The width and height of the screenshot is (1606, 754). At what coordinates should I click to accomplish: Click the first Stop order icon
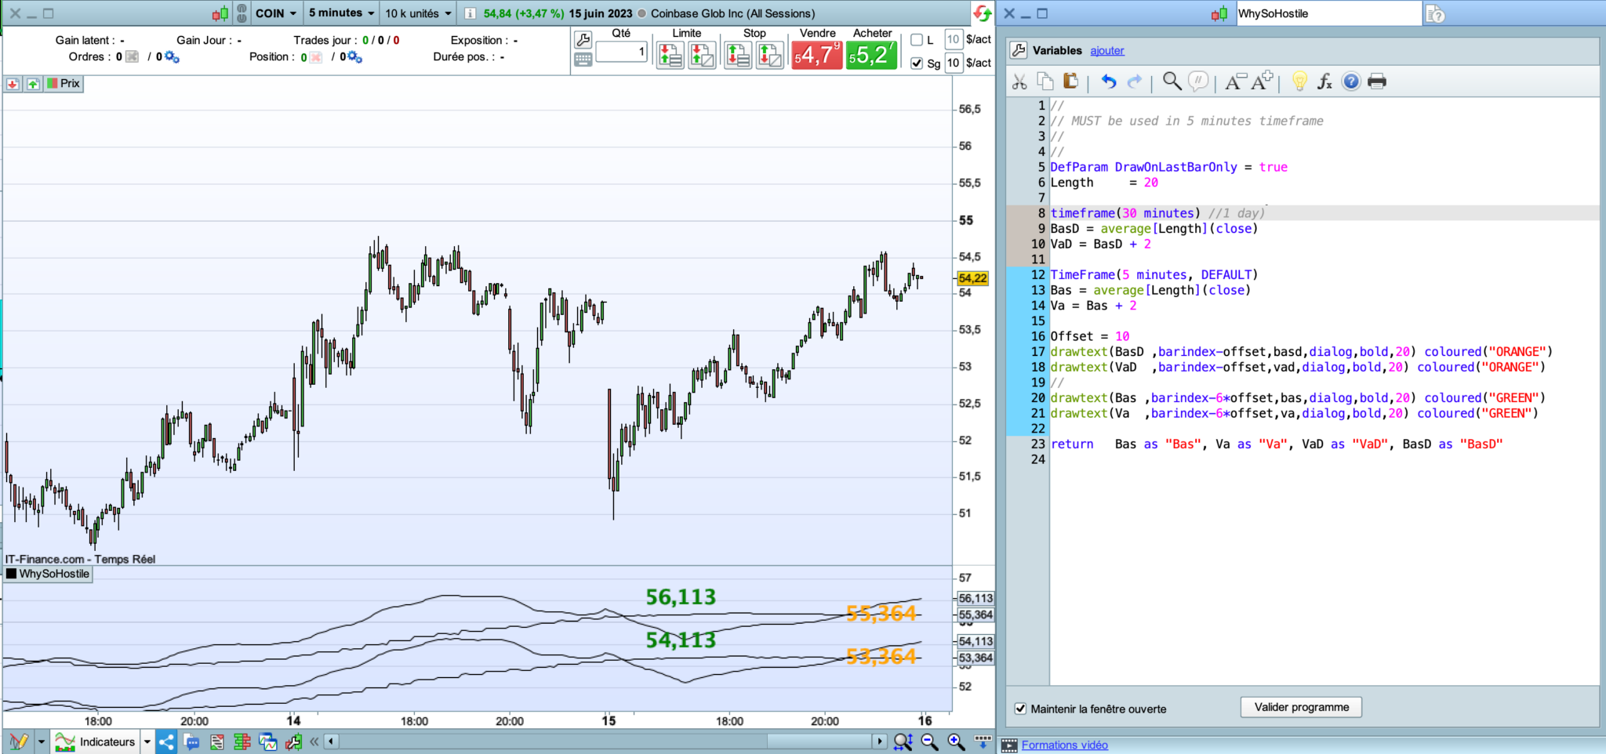[738, 55]
